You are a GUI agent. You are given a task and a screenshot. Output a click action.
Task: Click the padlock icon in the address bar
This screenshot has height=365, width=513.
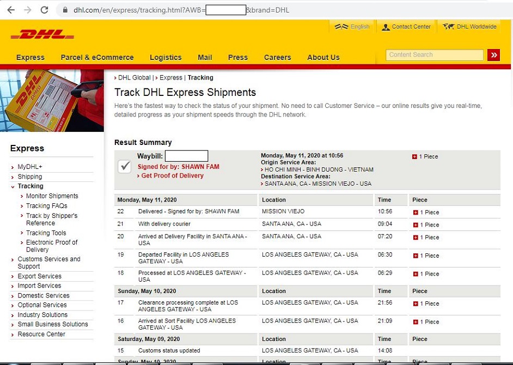65,10
